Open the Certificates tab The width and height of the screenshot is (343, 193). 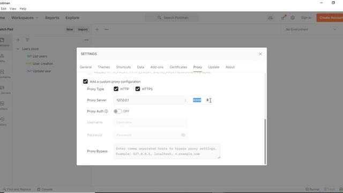click(x=178, y=67)
